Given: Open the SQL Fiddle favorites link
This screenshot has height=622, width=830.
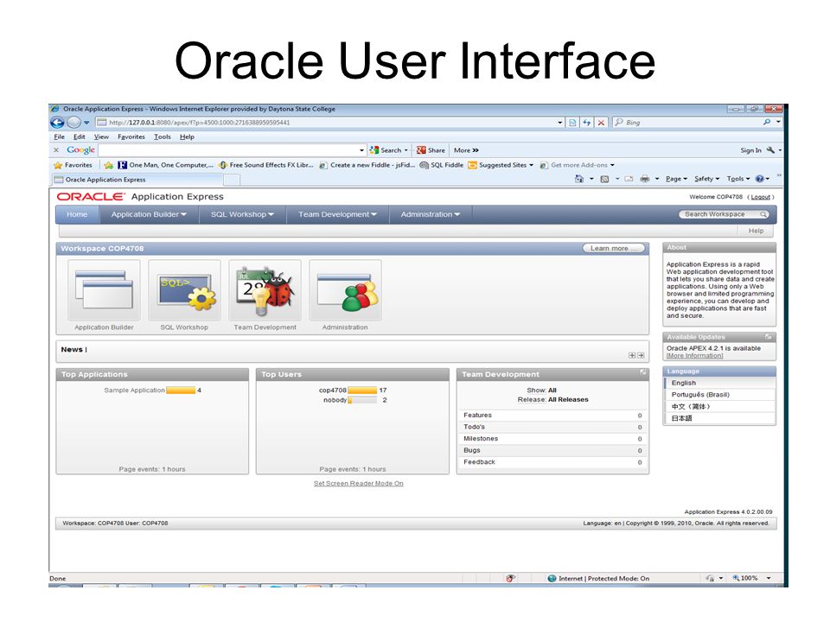Looking at the screenshot, I should pos(442,165).
